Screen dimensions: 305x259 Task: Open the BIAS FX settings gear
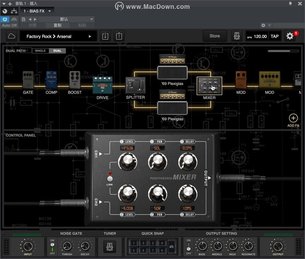[x=290, y=36]
